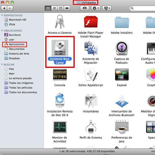Open Intercambio de Archivos Bluetooth
This screenshot has width=155, height=155.
click(122, 101)
